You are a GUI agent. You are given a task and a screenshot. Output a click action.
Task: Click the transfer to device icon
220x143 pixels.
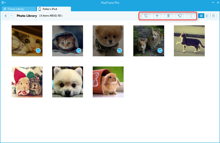tap(190, 16)
